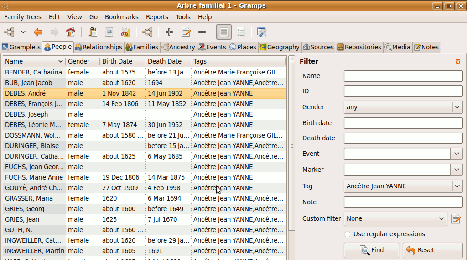467x260 pixels.
Task: Open the Families tab
Action: point(142,47)
